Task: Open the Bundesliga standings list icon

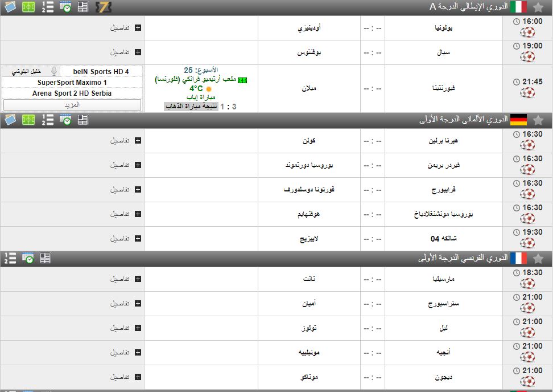Action: (48, 120)
